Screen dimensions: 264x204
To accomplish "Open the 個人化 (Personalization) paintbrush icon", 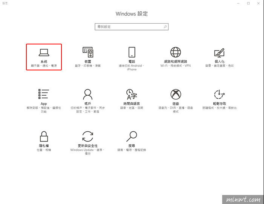I will point(219,53).
